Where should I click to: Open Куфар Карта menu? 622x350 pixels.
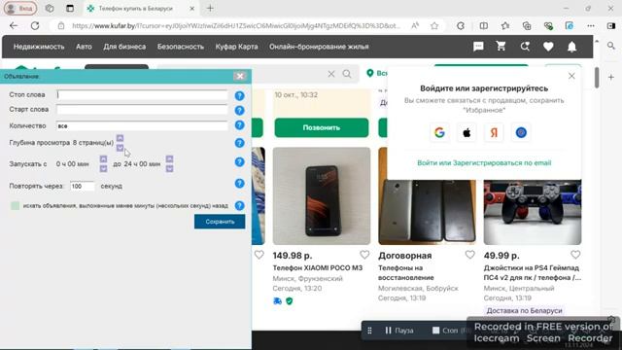(236, 47)
